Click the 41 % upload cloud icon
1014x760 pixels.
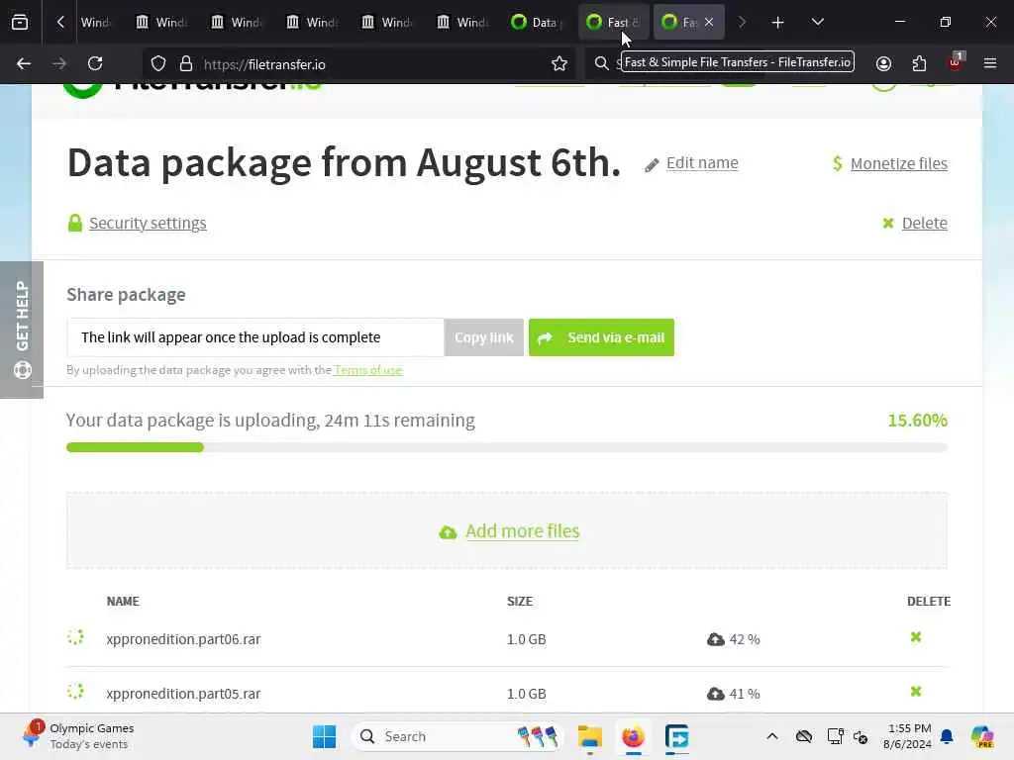click(x=715, y=694)
